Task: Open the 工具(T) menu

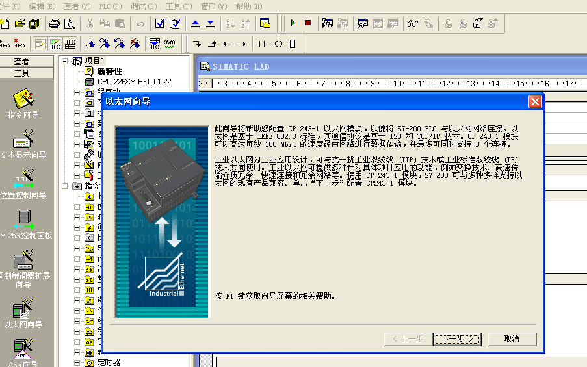Action: [179, 6]
